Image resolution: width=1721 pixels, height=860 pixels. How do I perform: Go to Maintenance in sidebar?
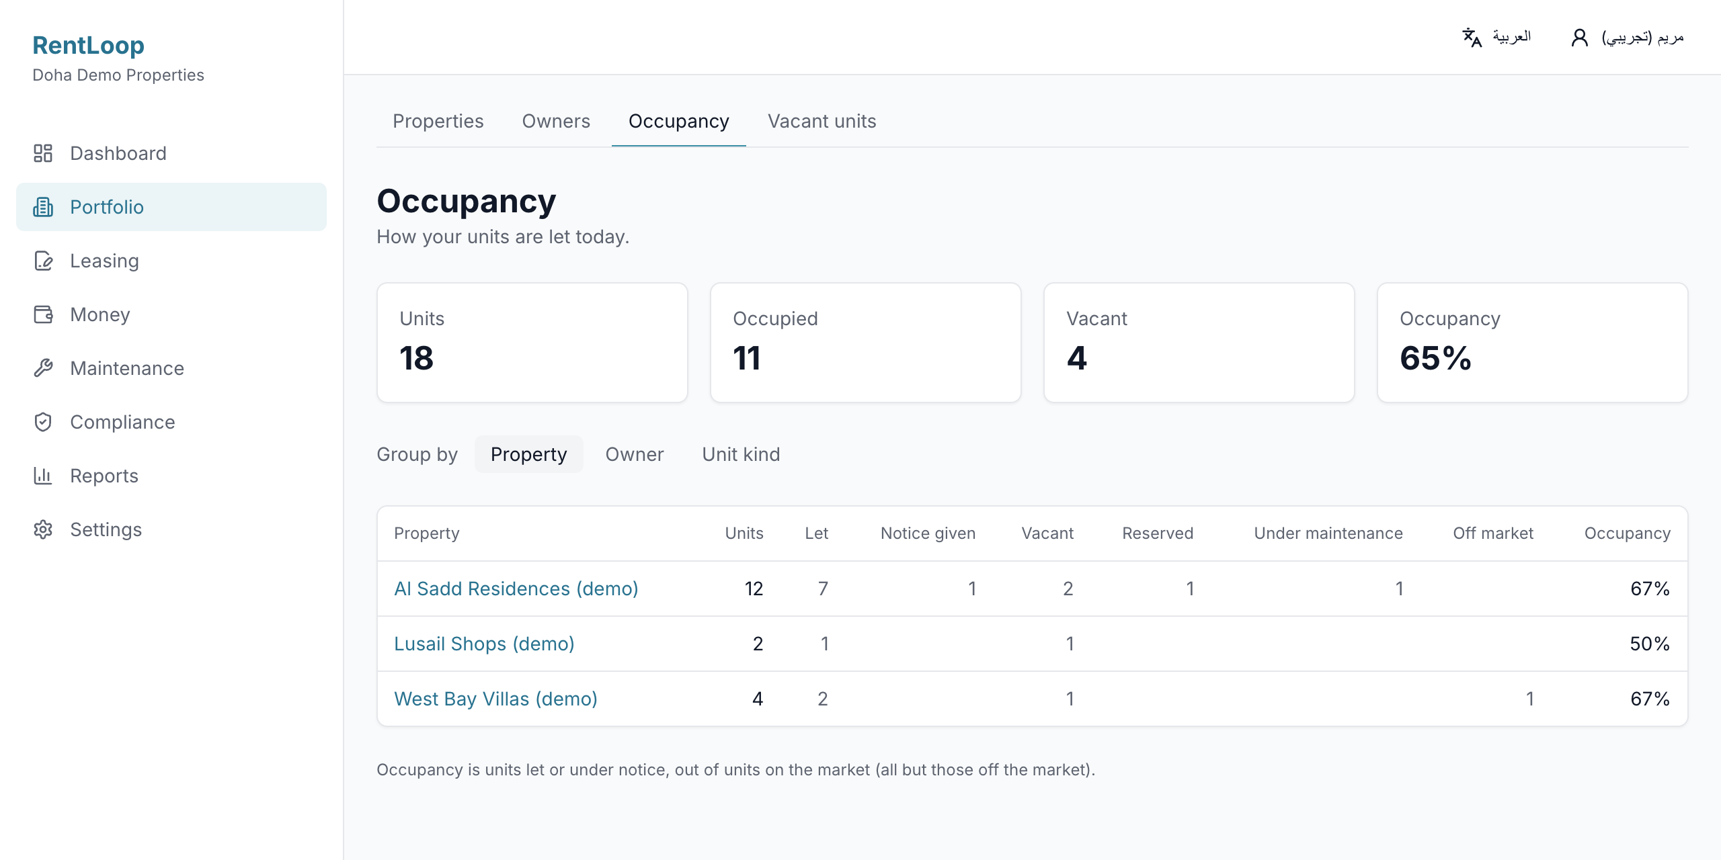point(171,368)
